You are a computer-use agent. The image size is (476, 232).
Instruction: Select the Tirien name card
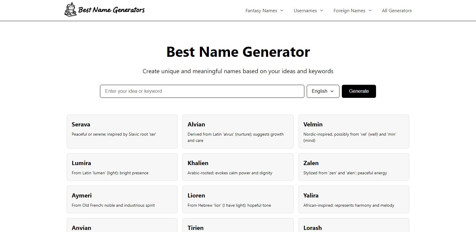tap(238, 225)
